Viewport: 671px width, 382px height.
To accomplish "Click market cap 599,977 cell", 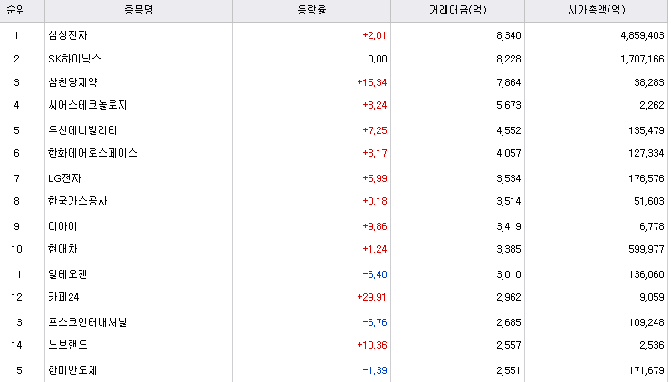I will click(647, 249).
